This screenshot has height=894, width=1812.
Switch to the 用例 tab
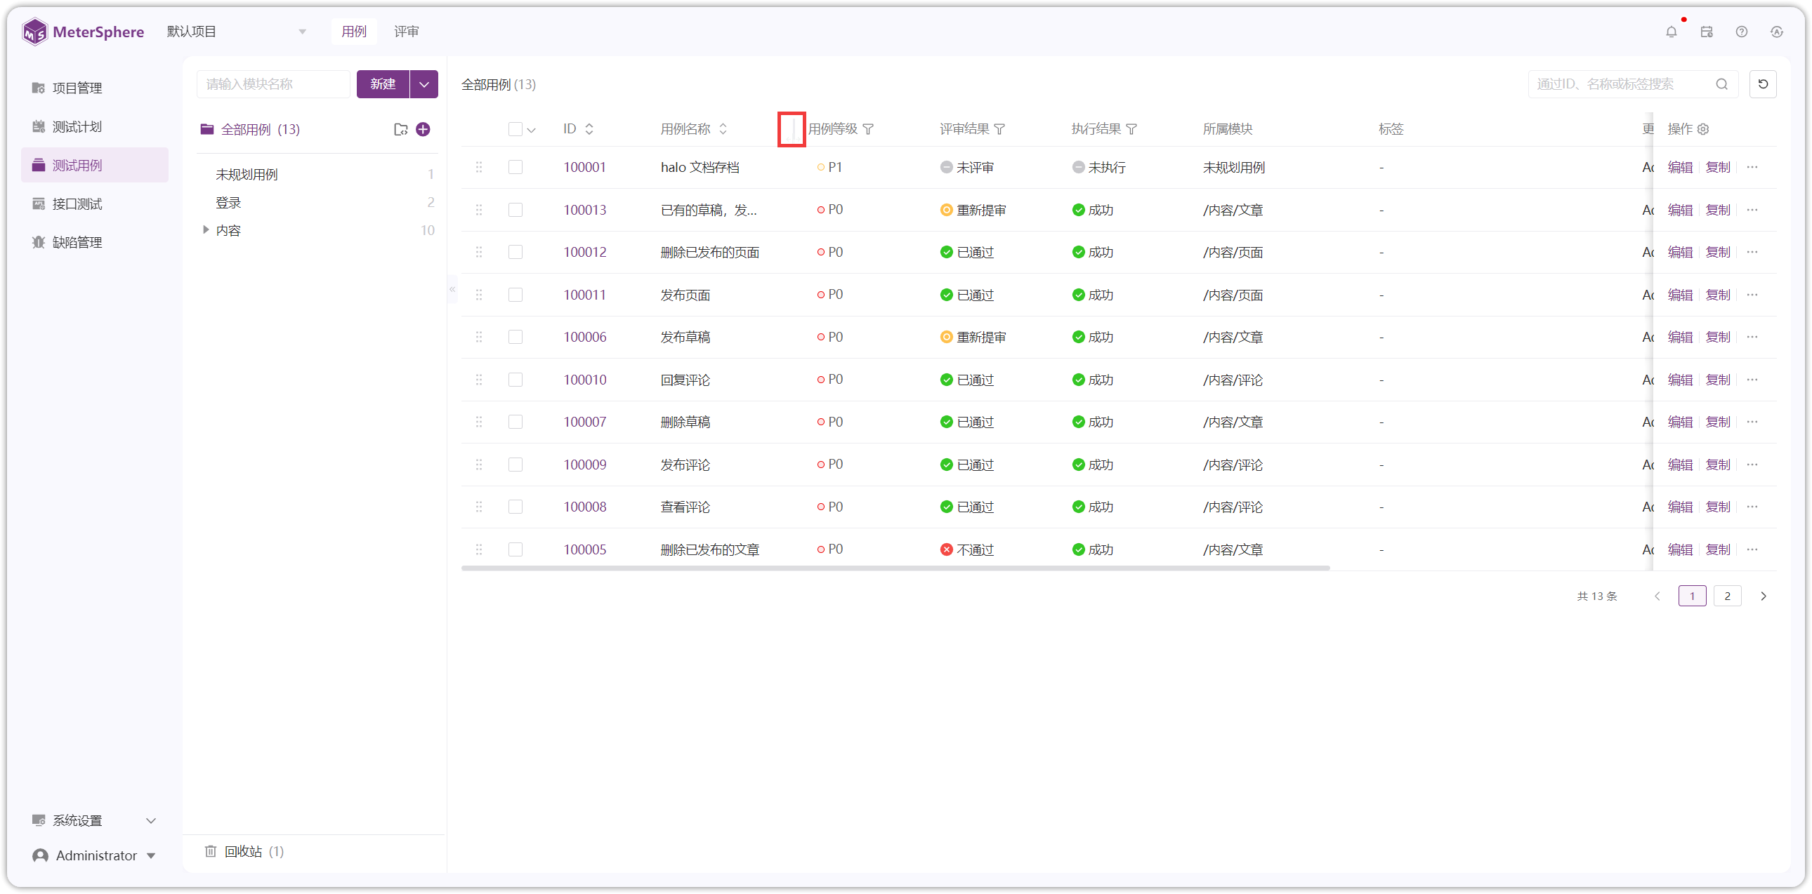click(354, 32)
